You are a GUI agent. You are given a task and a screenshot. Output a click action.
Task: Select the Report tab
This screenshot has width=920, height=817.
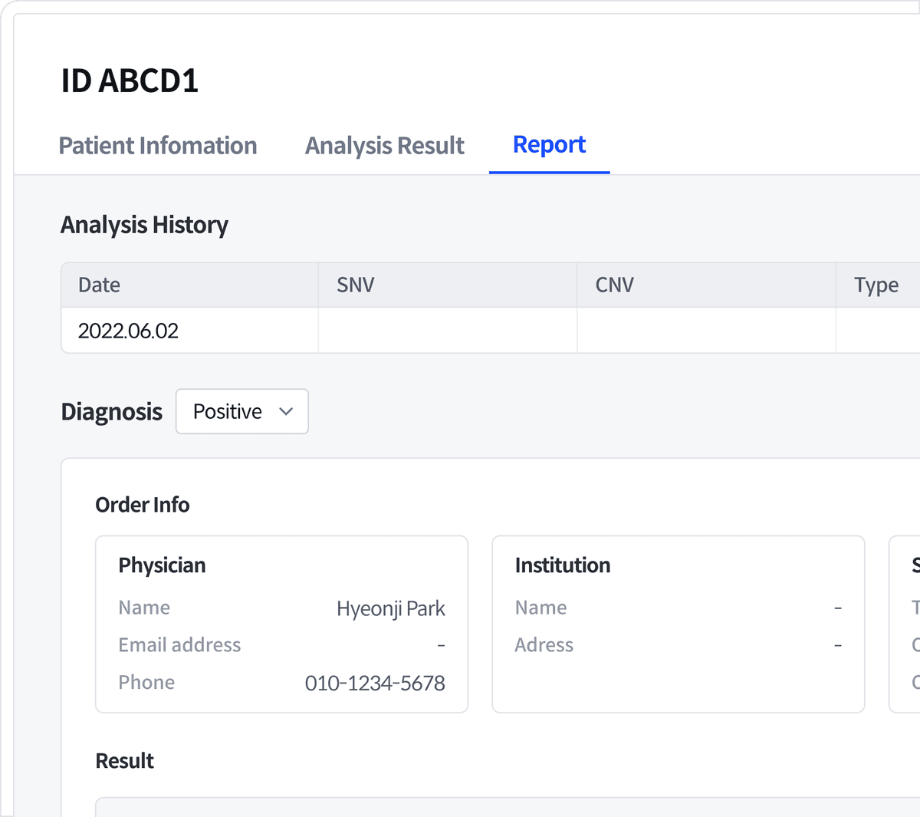[549, 144]
